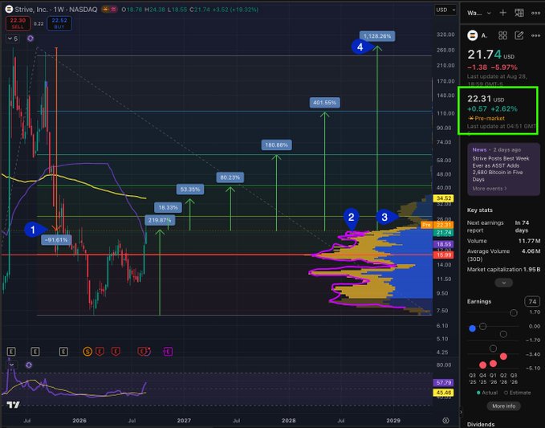Open chart settings gear at bottom of price scale
Screen dimensions: 545x428
446,420
